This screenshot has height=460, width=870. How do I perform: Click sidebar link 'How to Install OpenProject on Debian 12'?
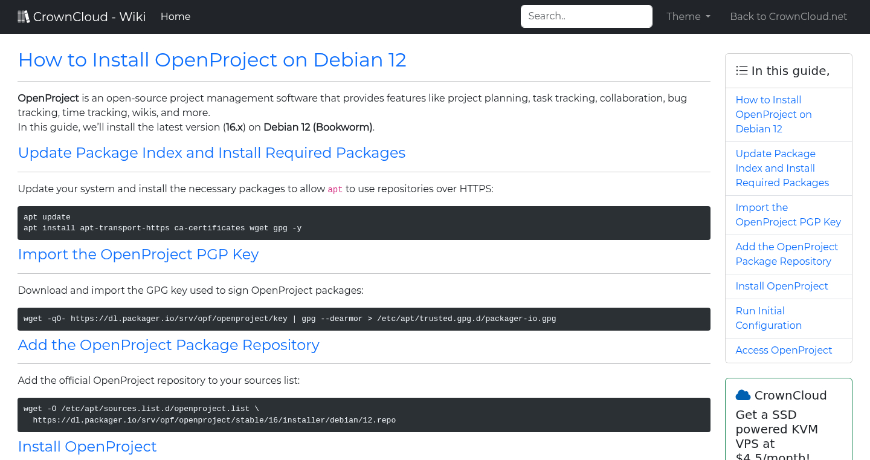tap(773, 114)
